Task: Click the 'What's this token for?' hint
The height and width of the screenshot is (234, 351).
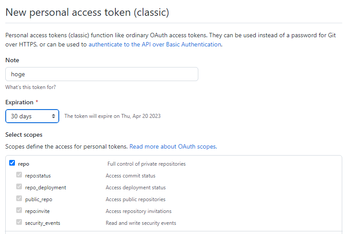Action: 30,87
